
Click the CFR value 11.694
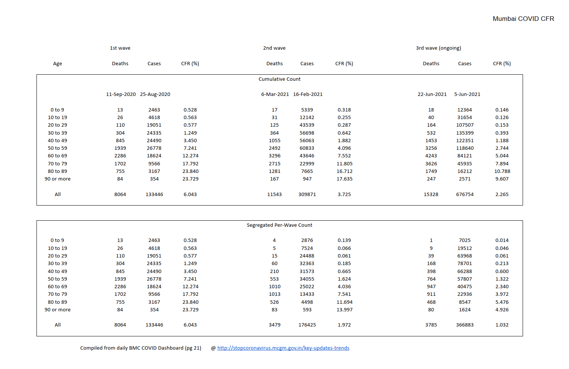(x=344, y=302)
